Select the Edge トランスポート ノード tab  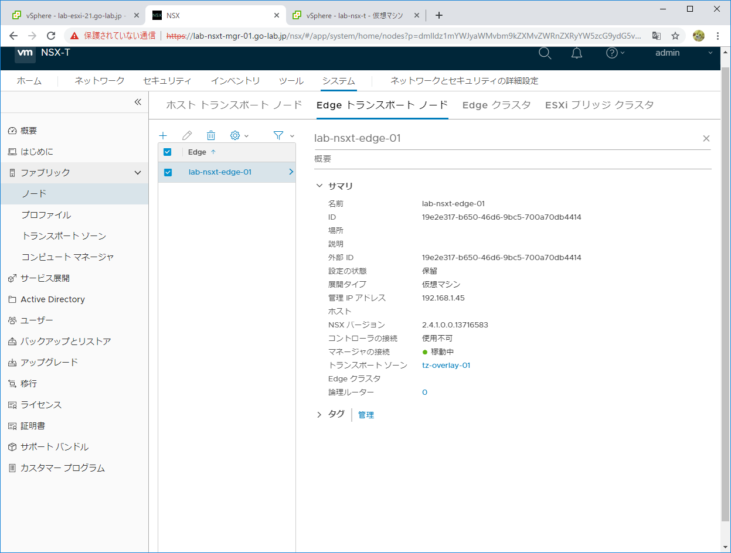(382, 105)
